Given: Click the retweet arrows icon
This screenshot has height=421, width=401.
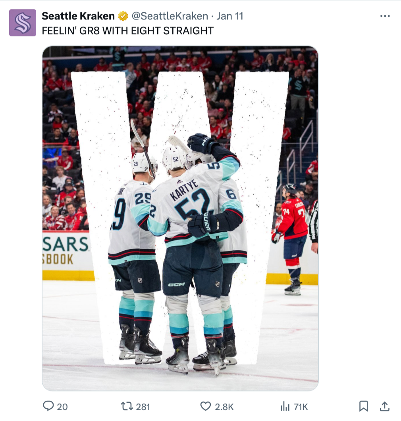Looking at the screenshot, I should click(x=127, y=406).
